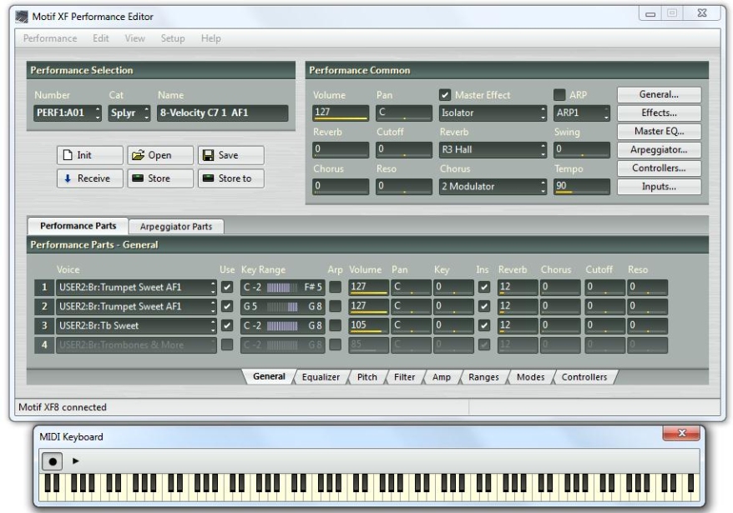Open the Performance menu
The width and height of the screenshot is (733, 513).
coord(50,38)
